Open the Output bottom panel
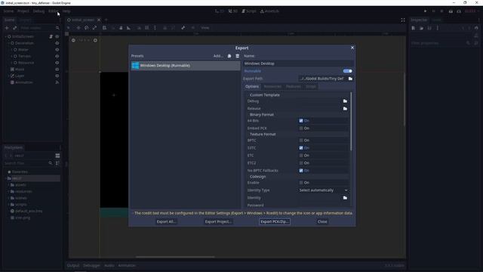The image size is (483, 272). pyautogui.click(x=73, y=265)
